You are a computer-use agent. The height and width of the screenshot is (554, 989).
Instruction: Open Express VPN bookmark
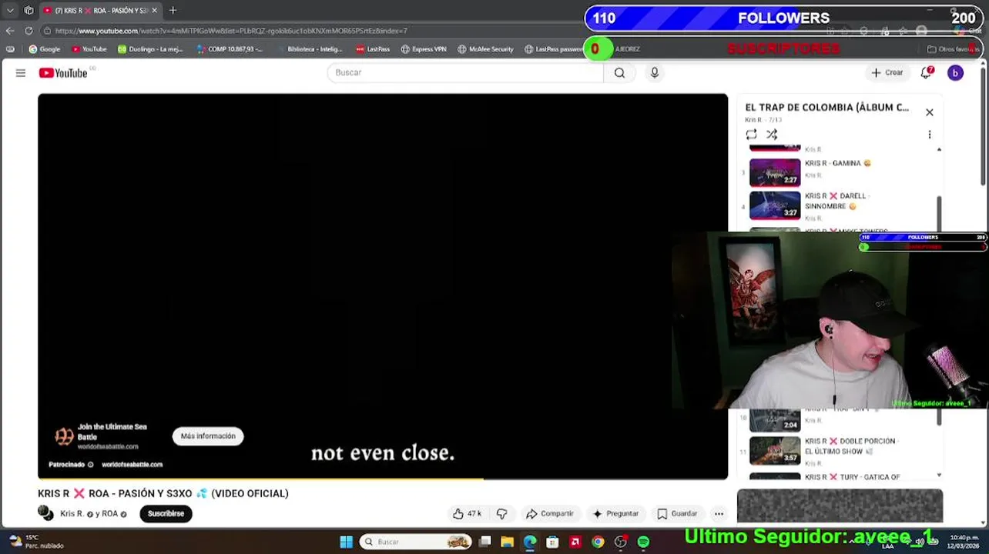click(424, 49)
